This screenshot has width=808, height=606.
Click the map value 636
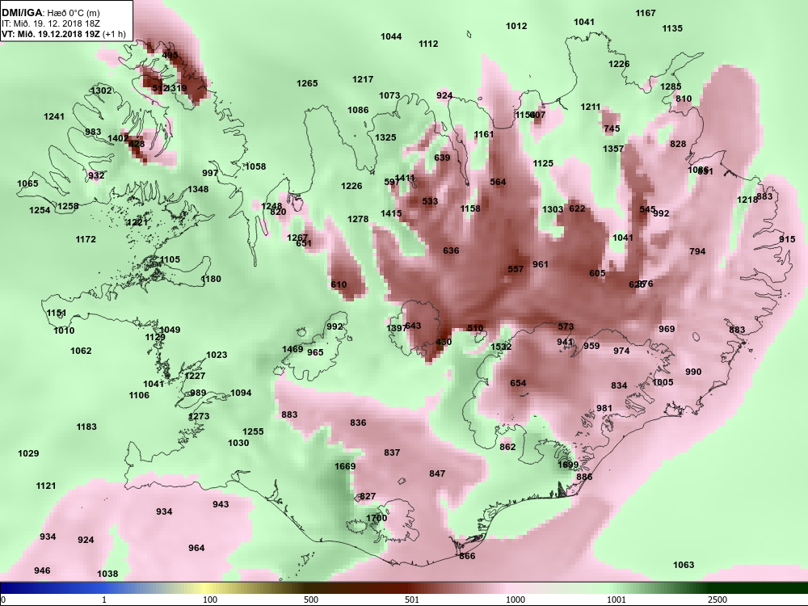tap(451, 251)
